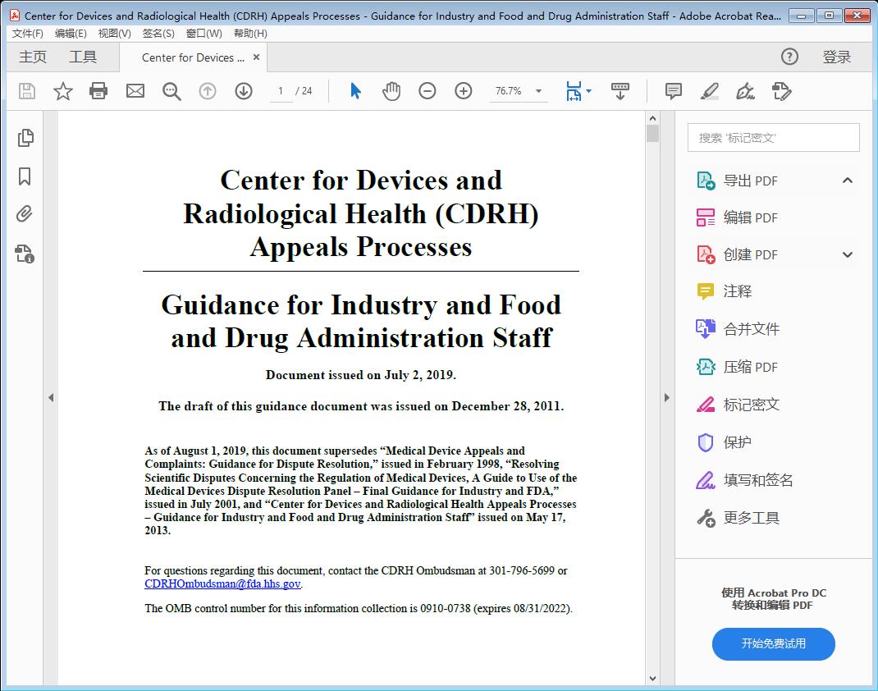Open the page thumbnails sidebar panel
This screenshot has height=691, width=878.
click(x=25, y=138)
